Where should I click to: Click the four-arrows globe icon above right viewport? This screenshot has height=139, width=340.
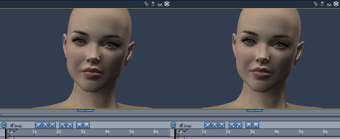coord(336,4)
